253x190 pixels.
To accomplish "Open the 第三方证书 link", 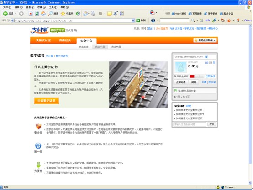I will pyautogui.click(x=62, y=56).
